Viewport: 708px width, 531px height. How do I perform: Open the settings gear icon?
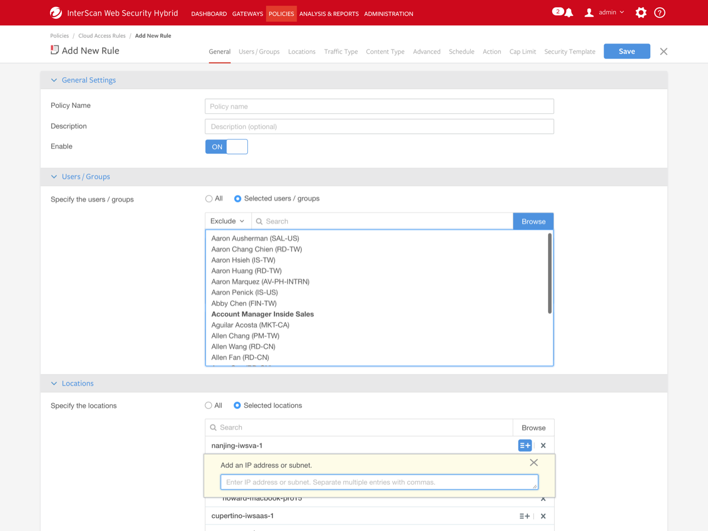[x=641, y=12]
